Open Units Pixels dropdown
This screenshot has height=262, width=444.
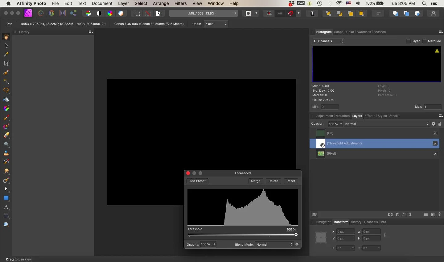[216, 24]
